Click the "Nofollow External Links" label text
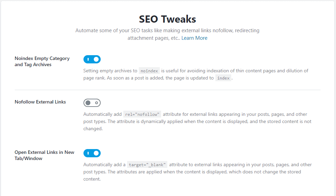This screenshot has width=336, height=196. pyautogui.click(x=40, y=102)
